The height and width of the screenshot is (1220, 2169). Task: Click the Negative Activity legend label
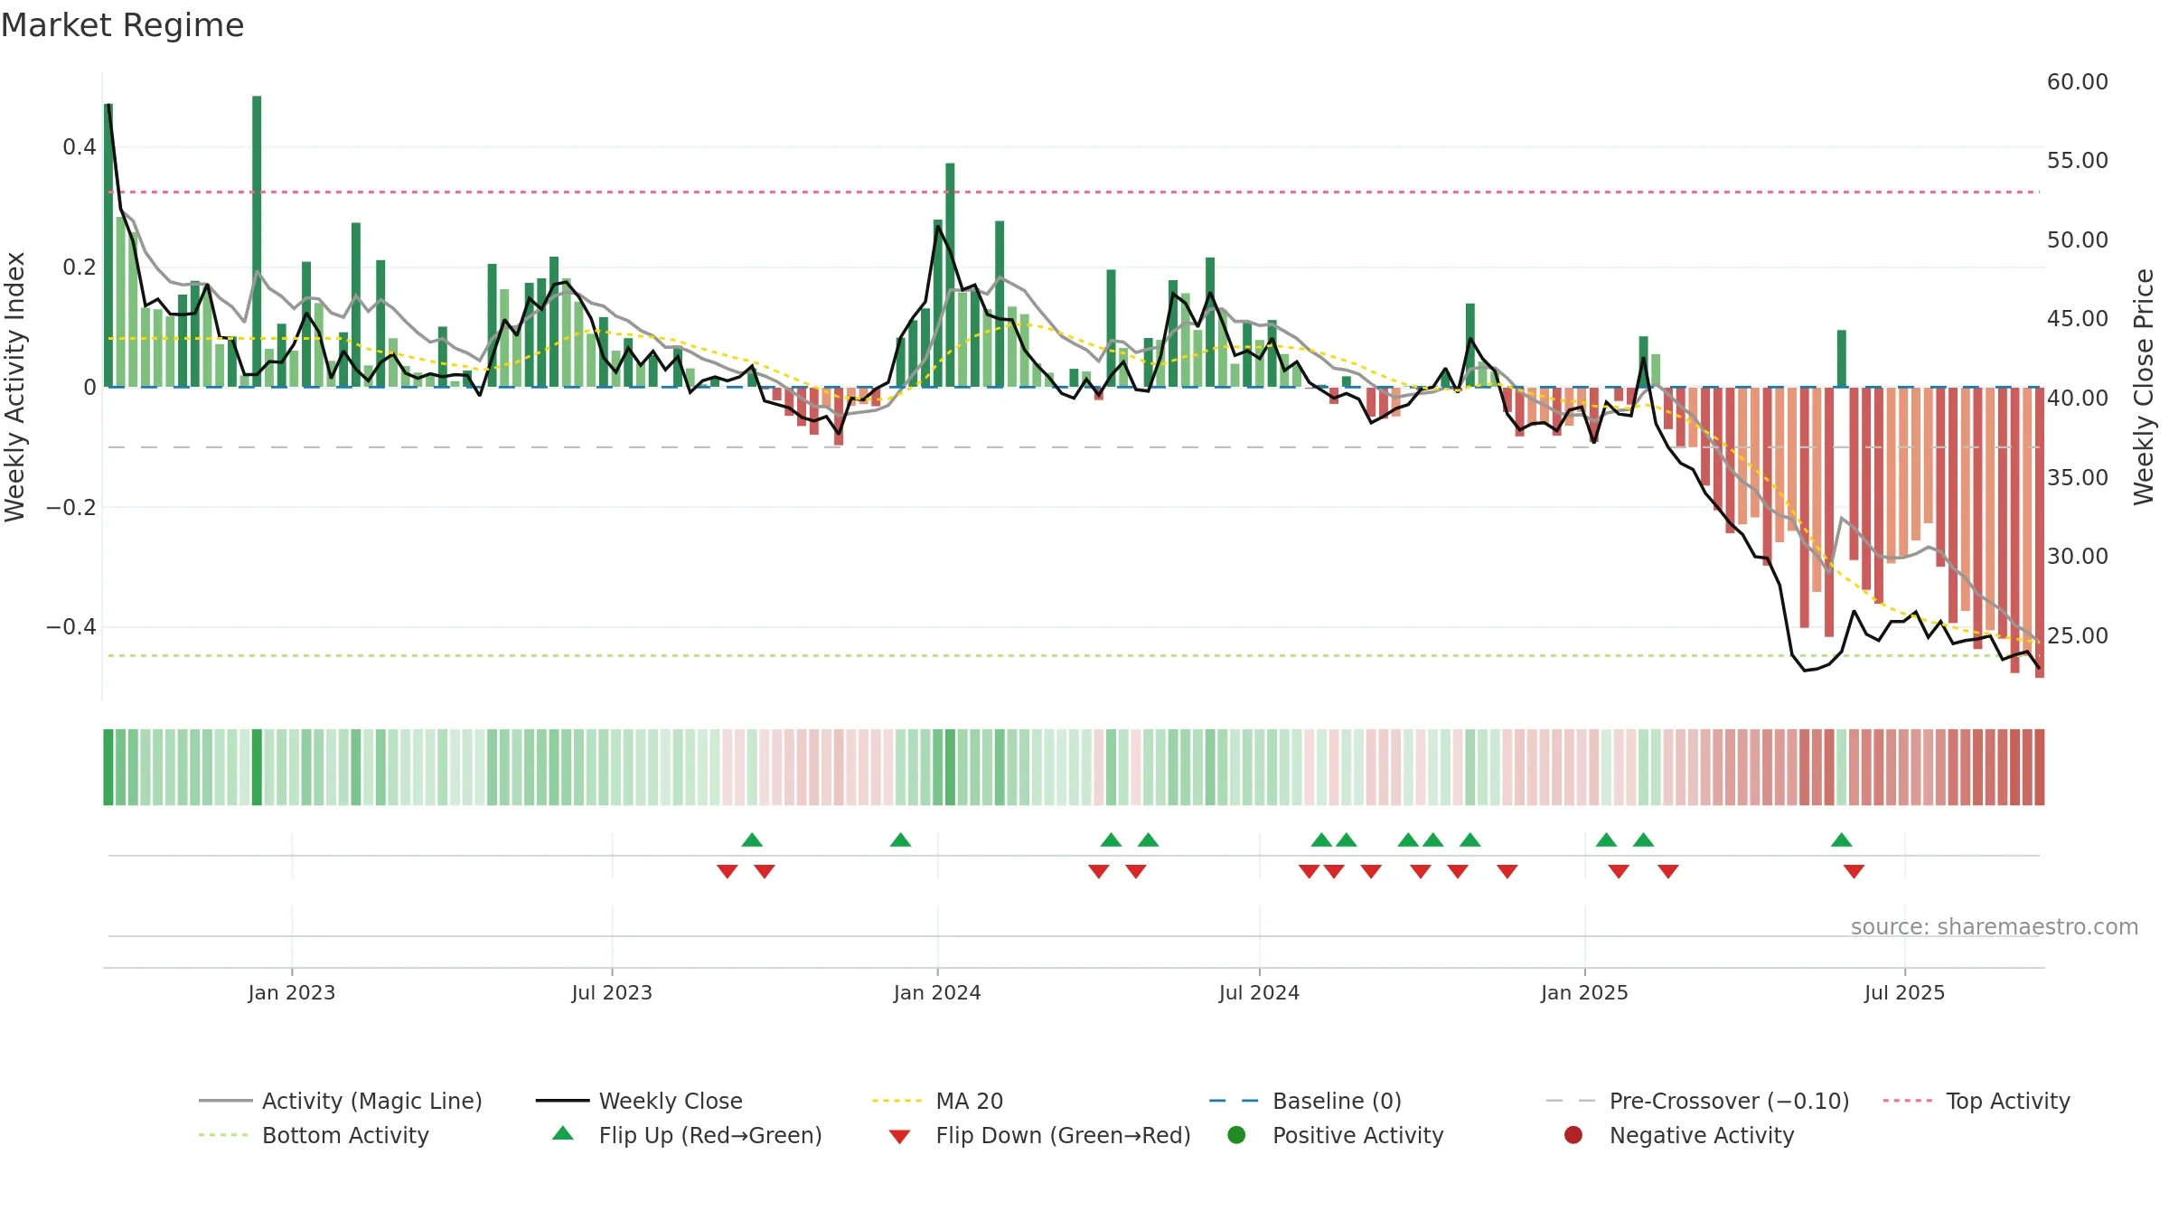1702,1135
